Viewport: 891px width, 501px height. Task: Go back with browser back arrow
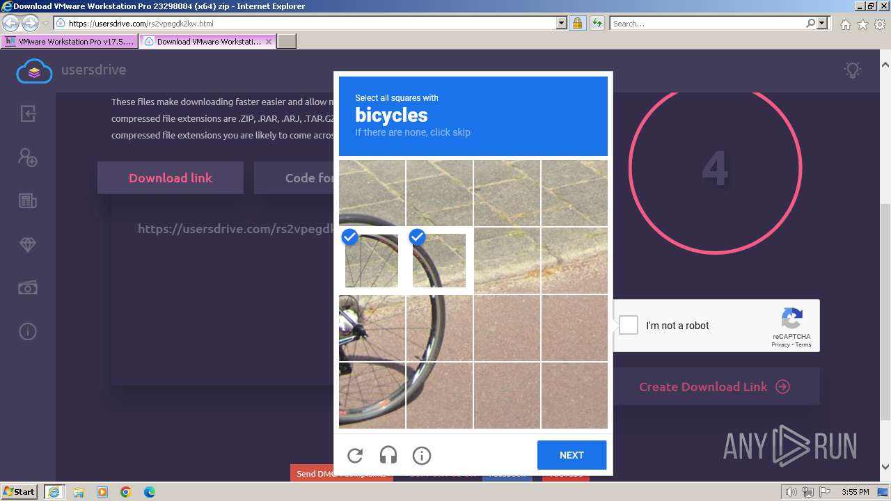tap(10, 24)
